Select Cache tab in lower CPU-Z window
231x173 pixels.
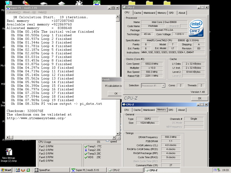point(137,110)
